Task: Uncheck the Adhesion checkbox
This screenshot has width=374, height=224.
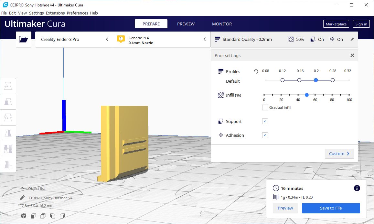Action: pyautogui.click(x=265, y=135)
